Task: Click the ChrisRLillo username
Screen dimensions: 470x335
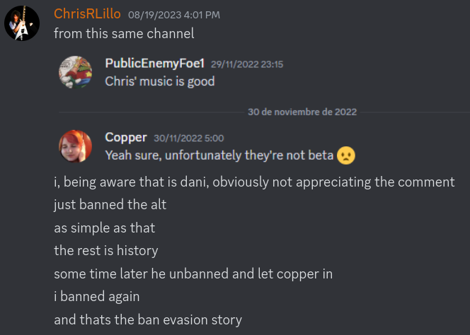Action: click(x=87, y=13)
